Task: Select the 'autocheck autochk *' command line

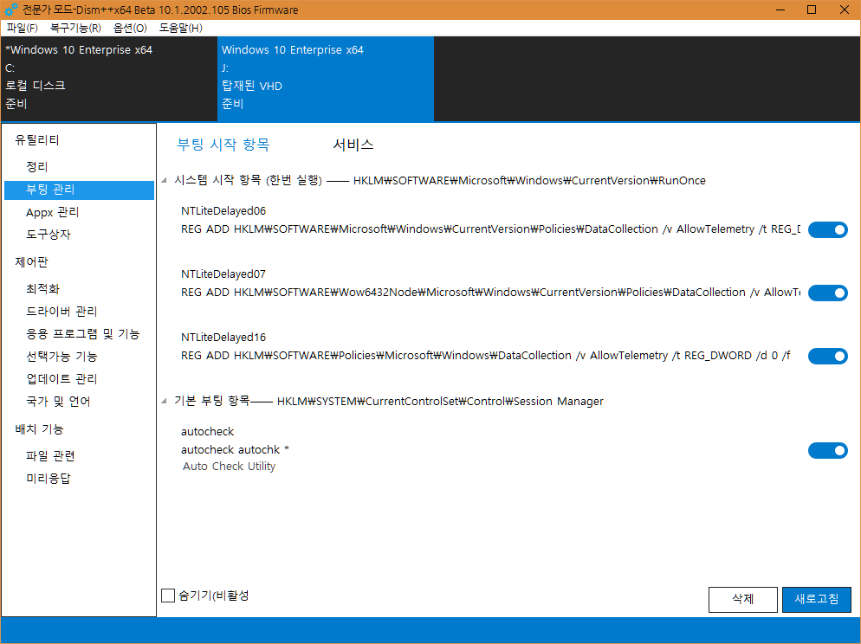Action: (x=235, y=450)
